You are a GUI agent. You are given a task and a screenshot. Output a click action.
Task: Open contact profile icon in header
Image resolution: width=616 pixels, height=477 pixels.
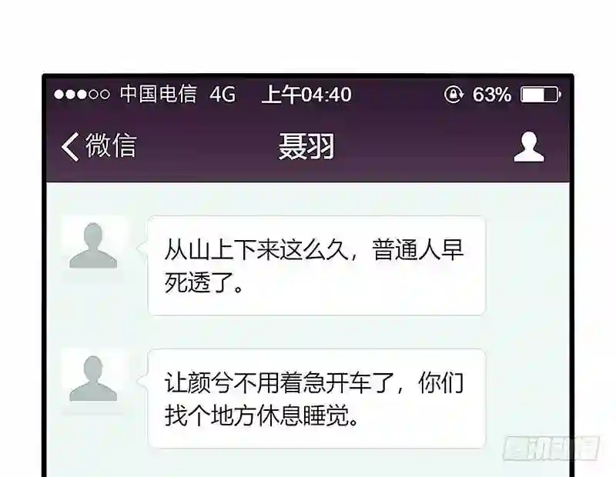pos(529,146)
